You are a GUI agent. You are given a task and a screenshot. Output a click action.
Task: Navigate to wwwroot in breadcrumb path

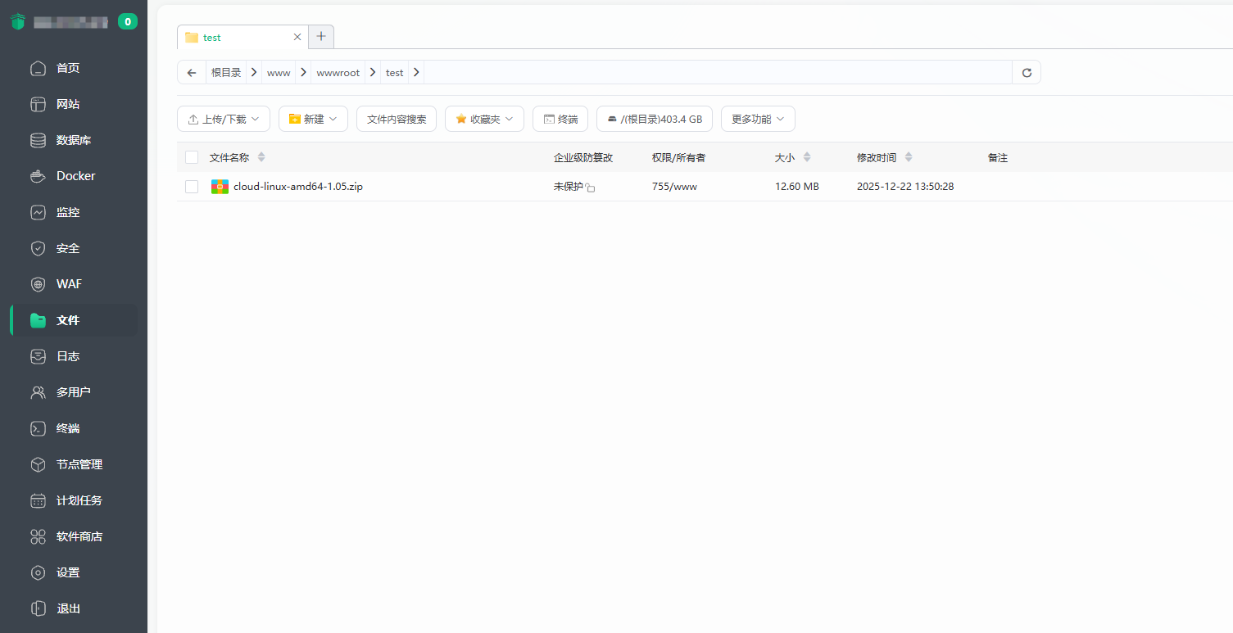[x=338, y=72]
